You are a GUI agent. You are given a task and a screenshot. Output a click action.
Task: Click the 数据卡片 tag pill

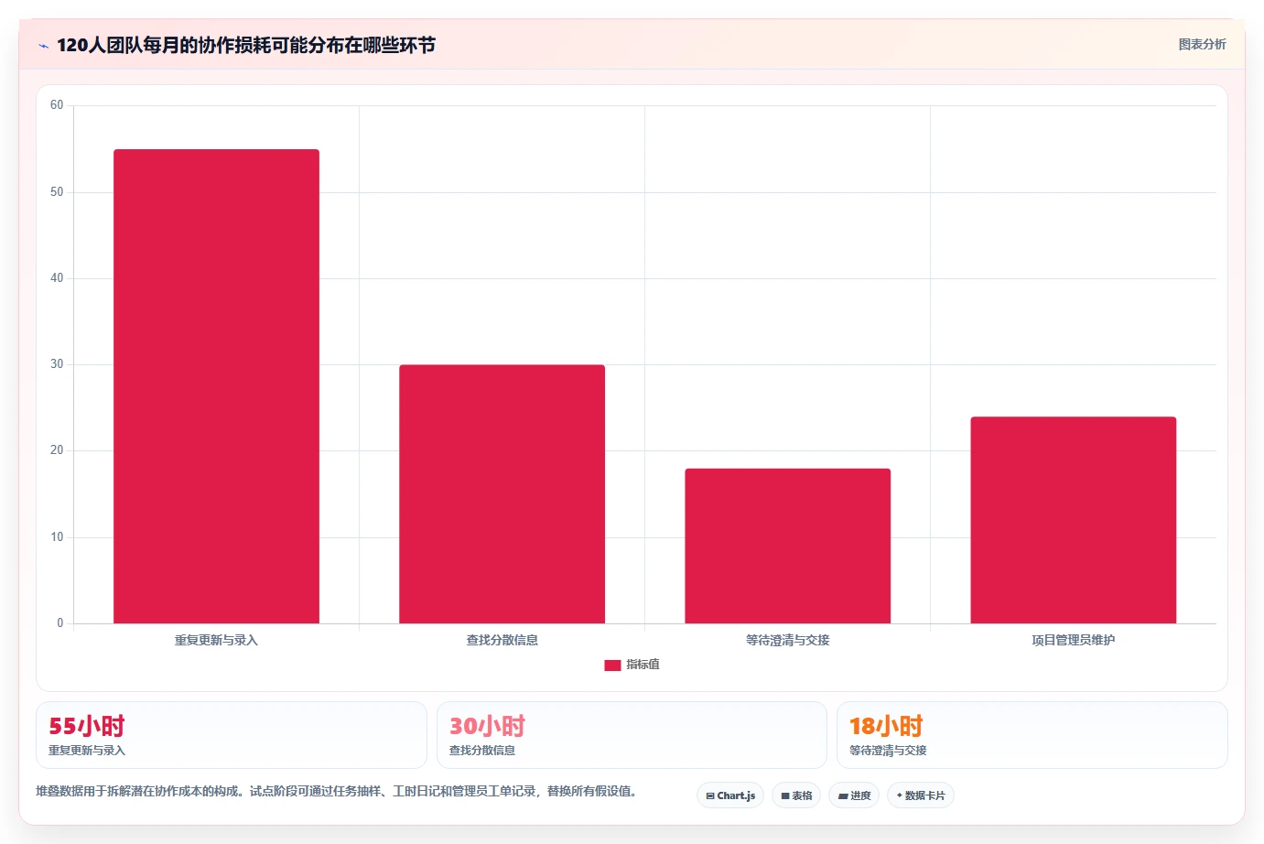pyautogui.click(x=921, y=795)
